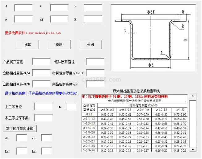Click the table scrollbar up arrow
This screenshot has height=159, width=202.
click(193, 96)
